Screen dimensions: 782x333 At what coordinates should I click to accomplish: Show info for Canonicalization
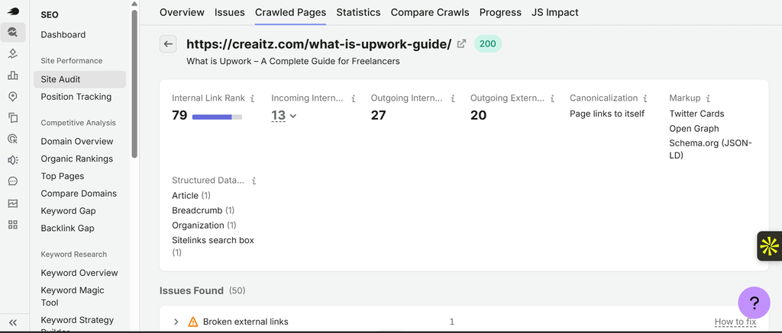[645, 98]
